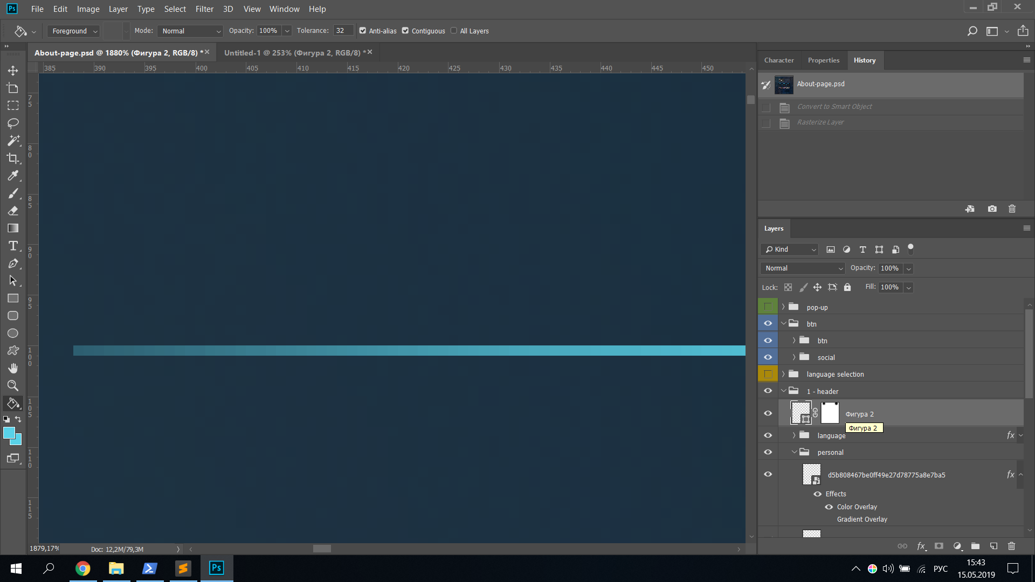Select the Custom Shape tool

click(13, 351)
